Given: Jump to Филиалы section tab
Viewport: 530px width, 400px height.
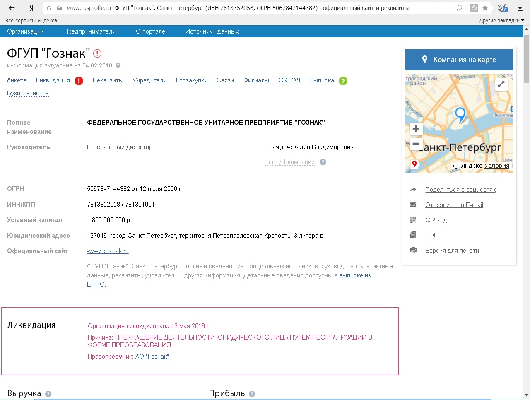Looking at the screenshot, I should tap(256, 81).
